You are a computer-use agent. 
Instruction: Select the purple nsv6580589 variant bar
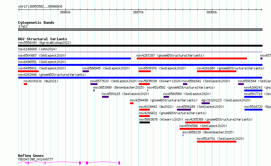pos(166,97)
